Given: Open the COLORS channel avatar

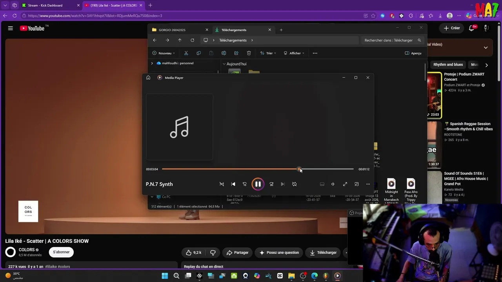Looking at the screenshot, I should [11, 252].
